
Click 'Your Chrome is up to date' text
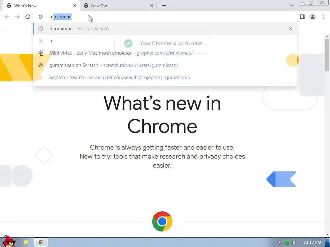tap(171, 43)
